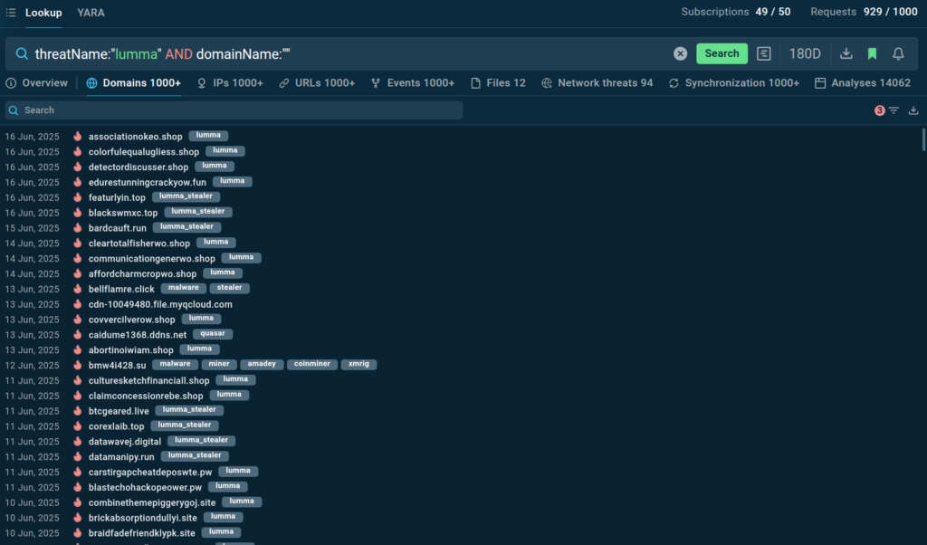Switch to the IPs 1000+ tab
Viewport: 927px width, 545px height.
[230, 83]
